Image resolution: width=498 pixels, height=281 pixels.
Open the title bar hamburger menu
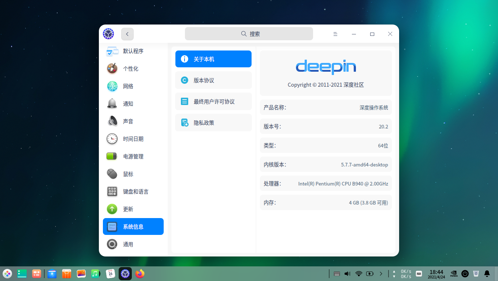(335, 34)
